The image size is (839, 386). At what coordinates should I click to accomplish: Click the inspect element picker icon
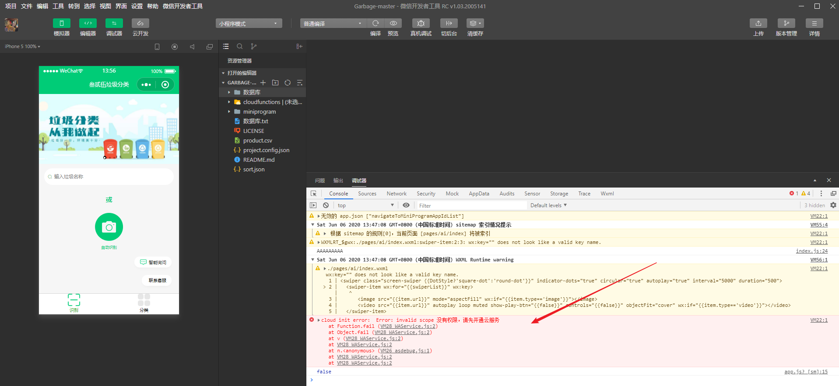coord(313,193)
